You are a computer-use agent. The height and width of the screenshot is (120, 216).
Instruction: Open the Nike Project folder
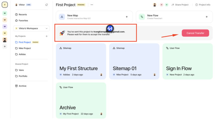point(23,48)
